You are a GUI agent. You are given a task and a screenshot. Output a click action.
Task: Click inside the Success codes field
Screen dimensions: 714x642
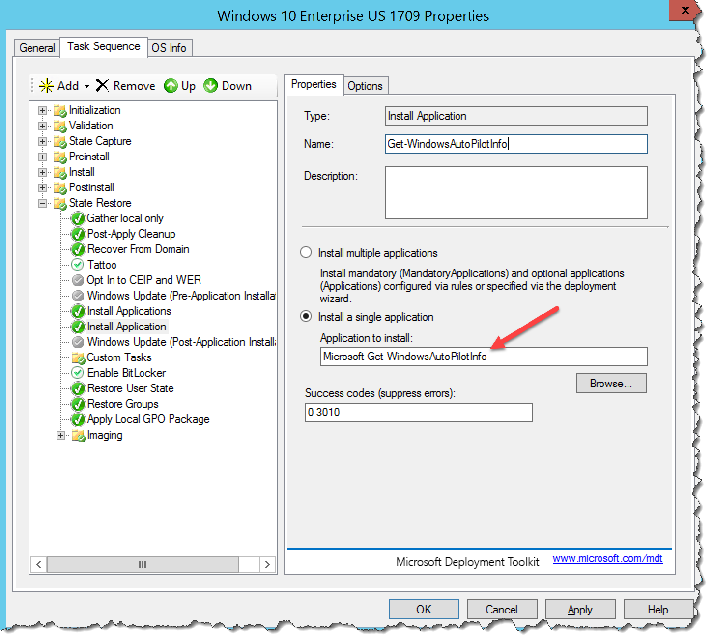418,413
